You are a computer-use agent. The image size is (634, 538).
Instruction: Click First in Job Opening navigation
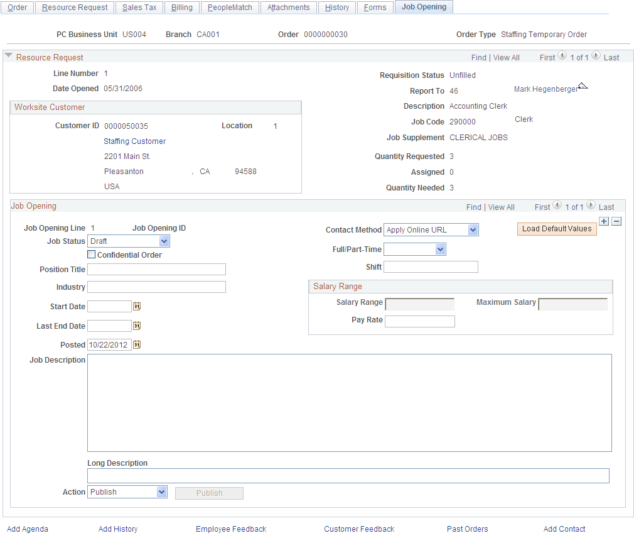[542, 207]
